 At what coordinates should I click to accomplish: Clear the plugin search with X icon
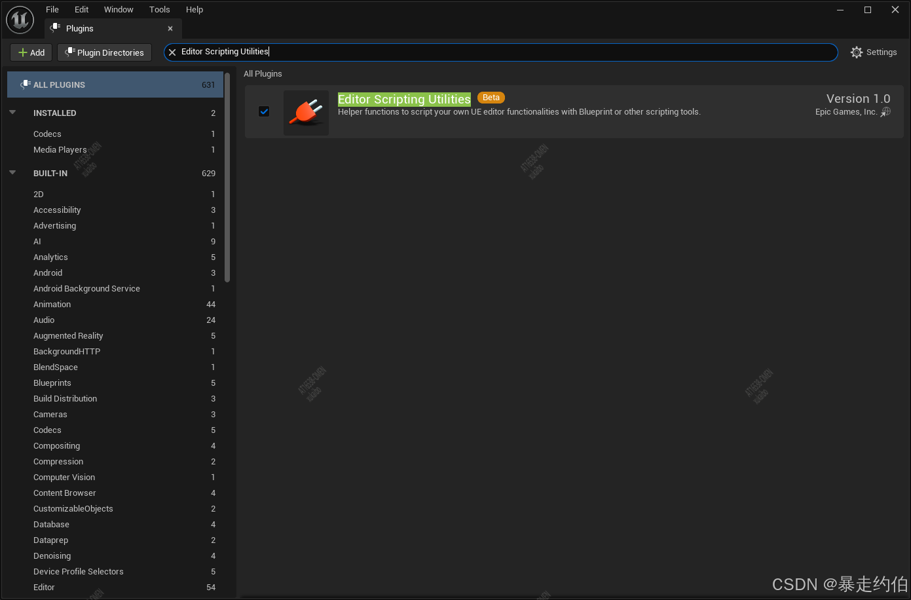pos(172,52)
